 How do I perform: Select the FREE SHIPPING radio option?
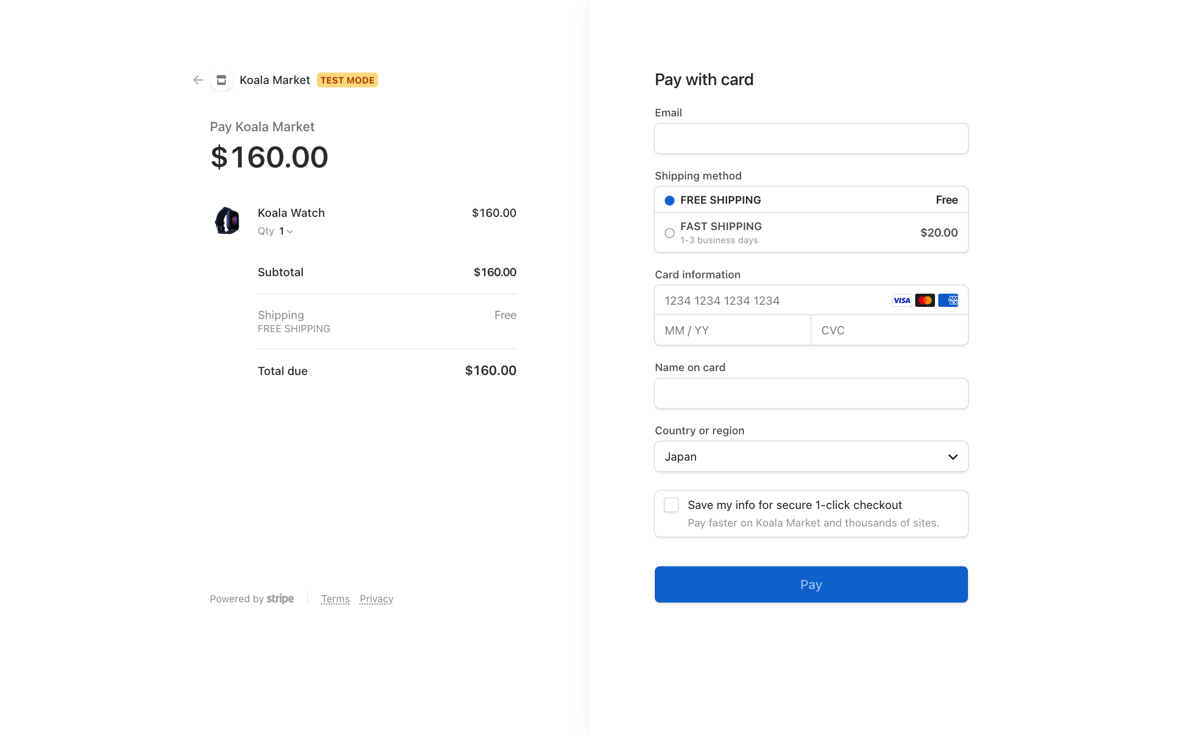[670, 200]
